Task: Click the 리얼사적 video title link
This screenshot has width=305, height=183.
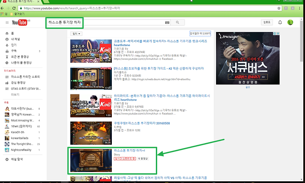Action: click(x=160, y=178)
